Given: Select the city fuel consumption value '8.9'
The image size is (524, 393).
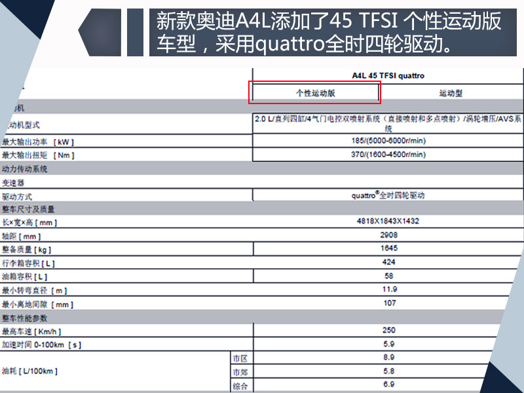Looking at the screenshot, I should [x=389, y=357].
